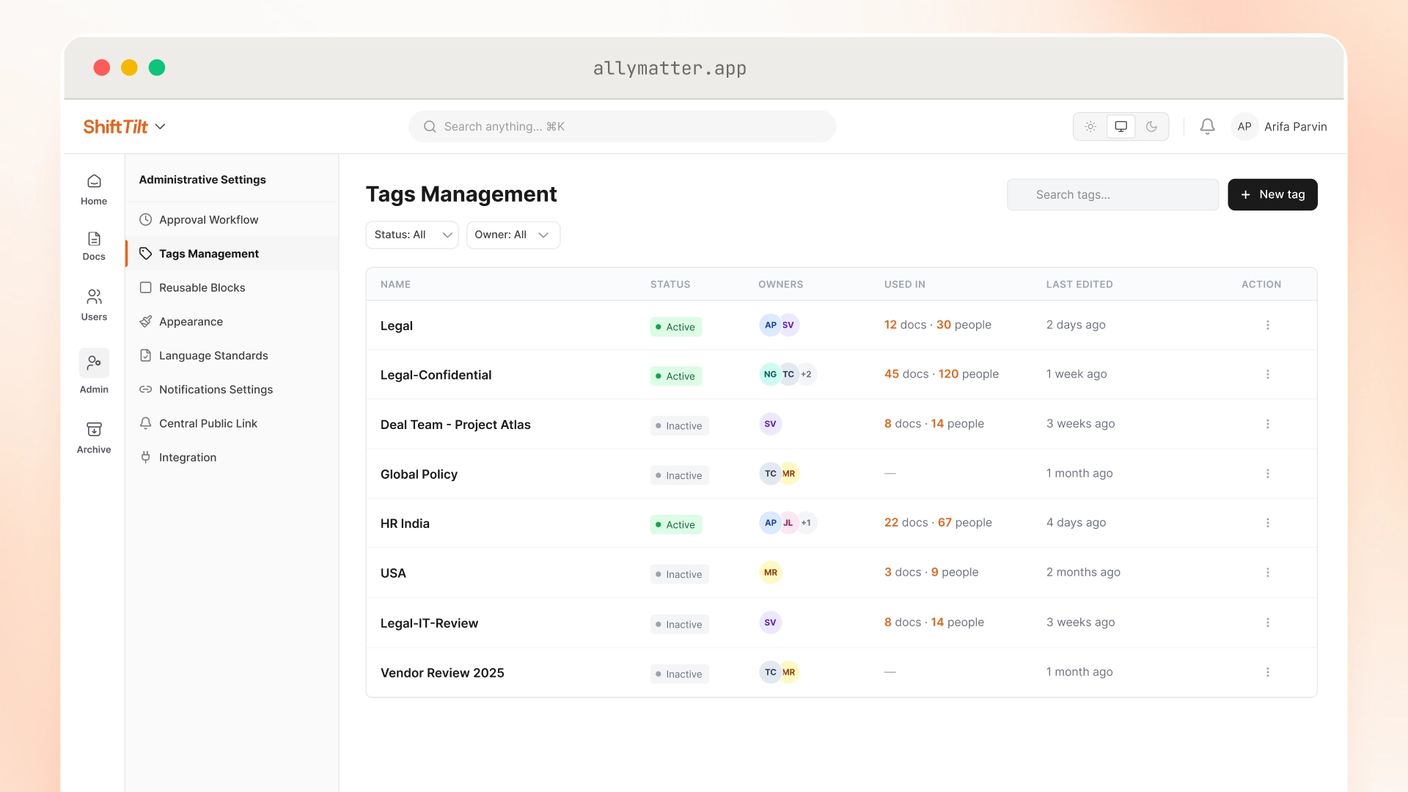Click the +2 owners badge on Legal-Confidential
This screenshot has height=792, width=1408.
806,374
